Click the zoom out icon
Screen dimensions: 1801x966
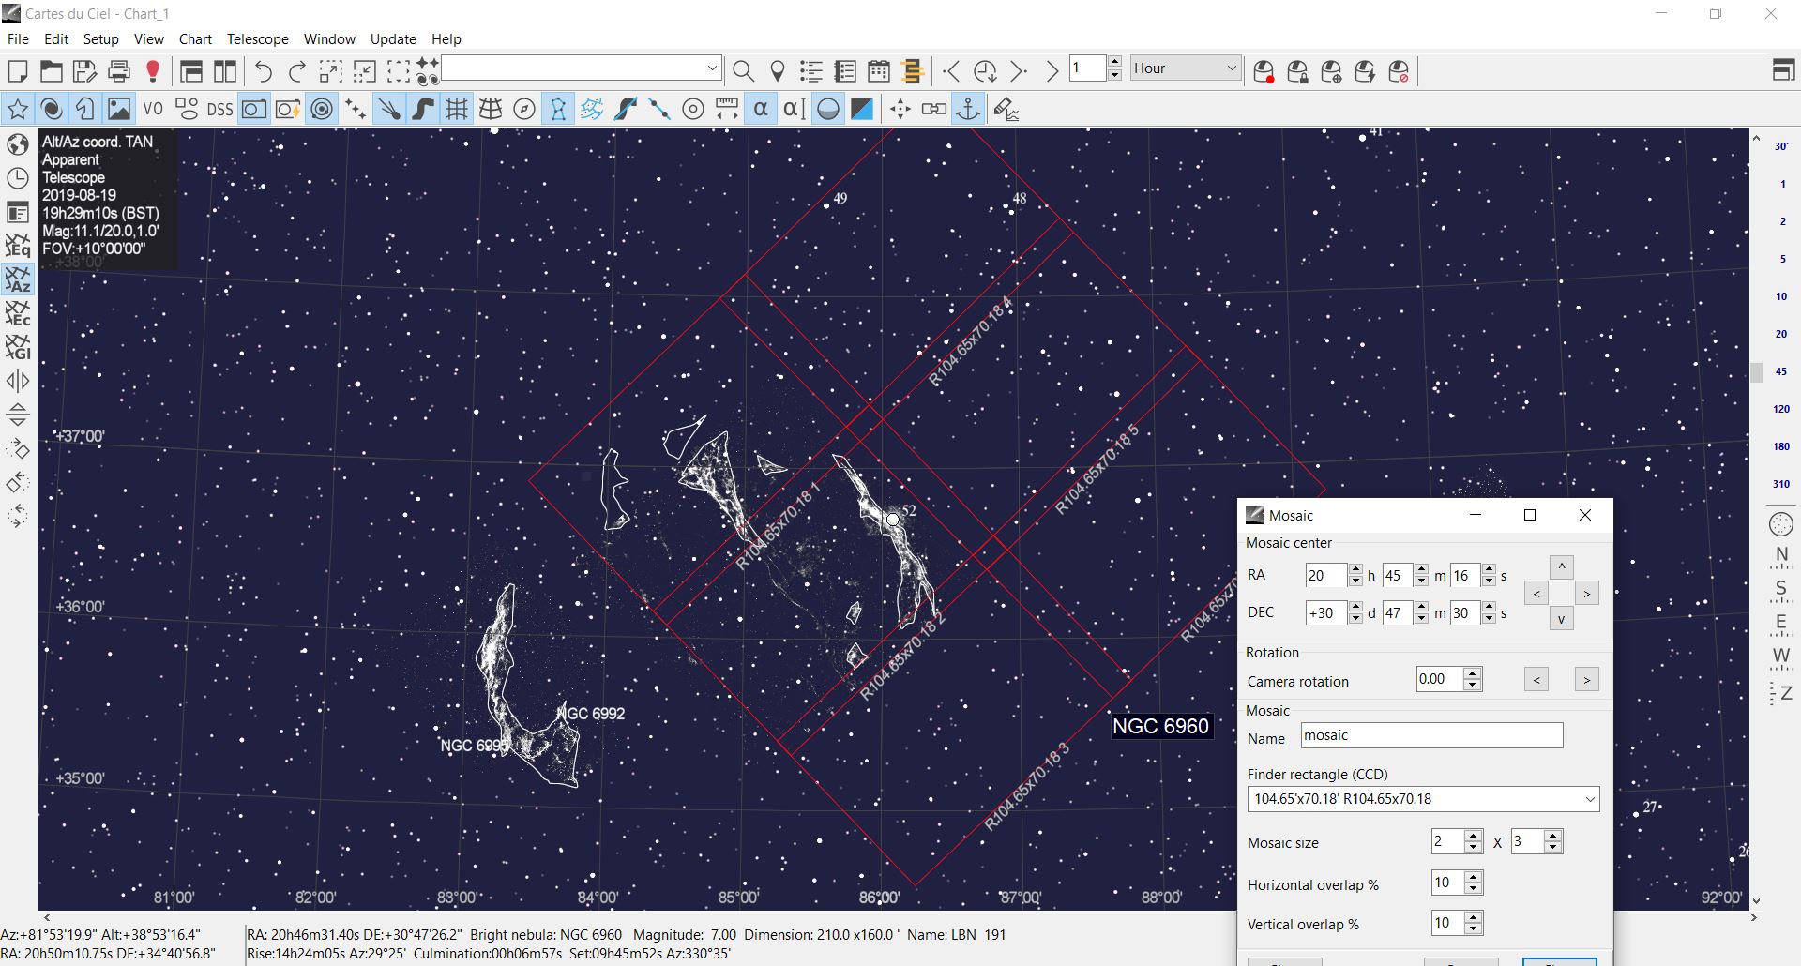click(x=365, y=71)
